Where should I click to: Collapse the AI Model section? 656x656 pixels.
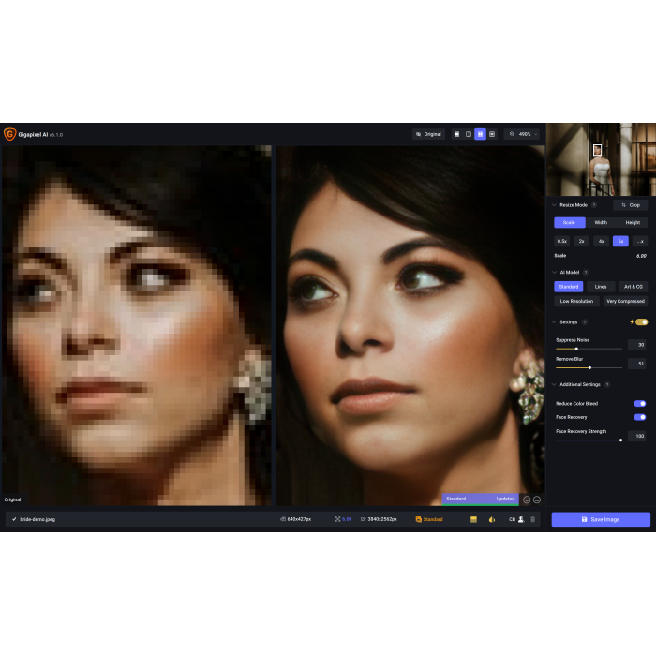[554, 273]
